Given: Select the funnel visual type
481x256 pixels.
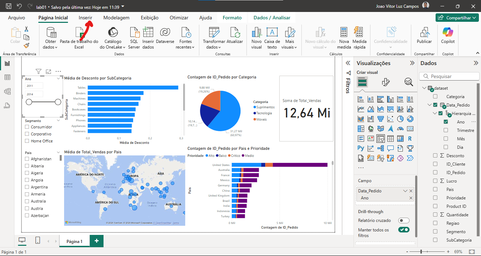Looking at the screenshot, I should (x=381, y=119).
